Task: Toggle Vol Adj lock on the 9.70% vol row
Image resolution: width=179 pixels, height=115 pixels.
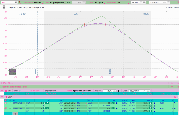Action: point(154,103)
